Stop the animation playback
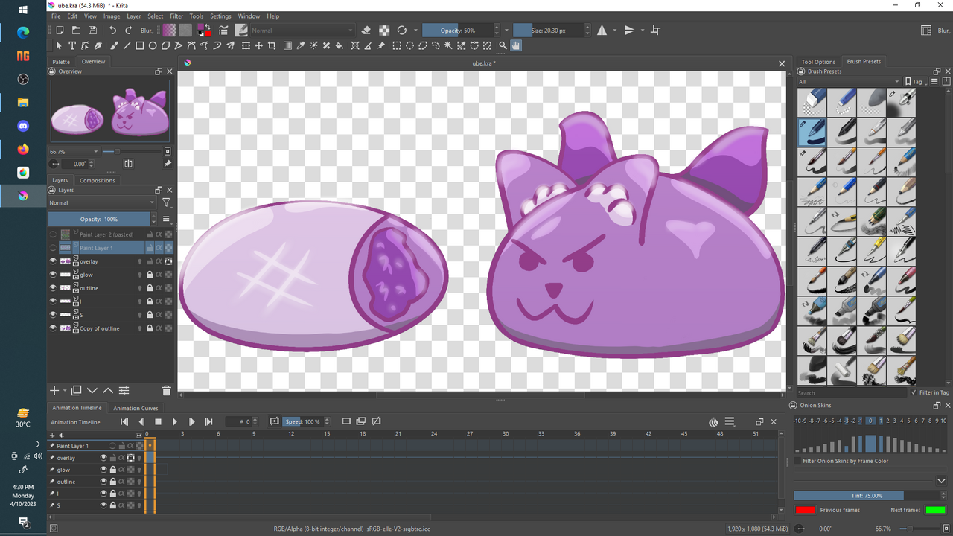Viewport: 953px width, 536px height. pyautogui.click(x=158, y=421)
